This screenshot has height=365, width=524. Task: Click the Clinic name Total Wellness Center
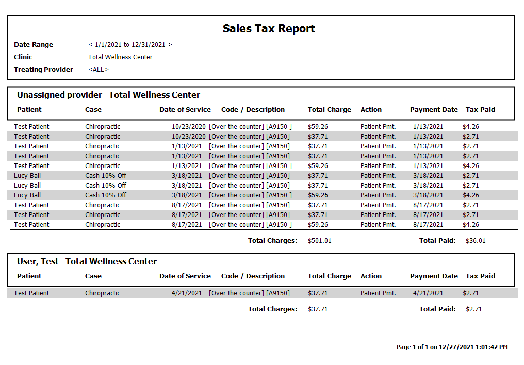pos(120,57)
